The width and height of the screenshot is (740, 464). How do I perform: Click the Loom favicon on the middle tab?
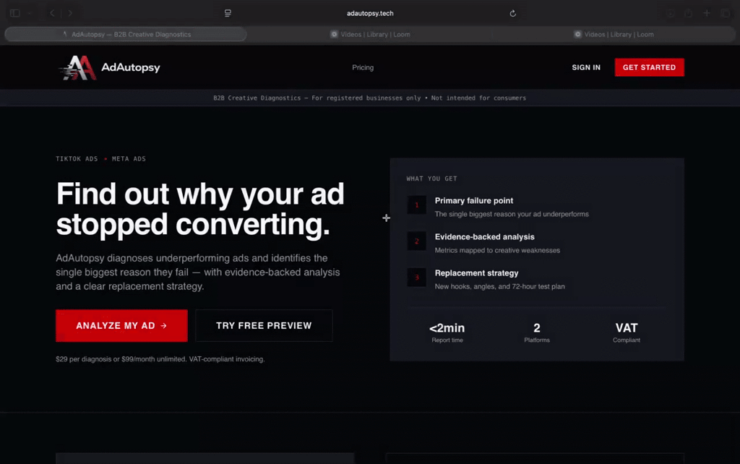[334, 34]
